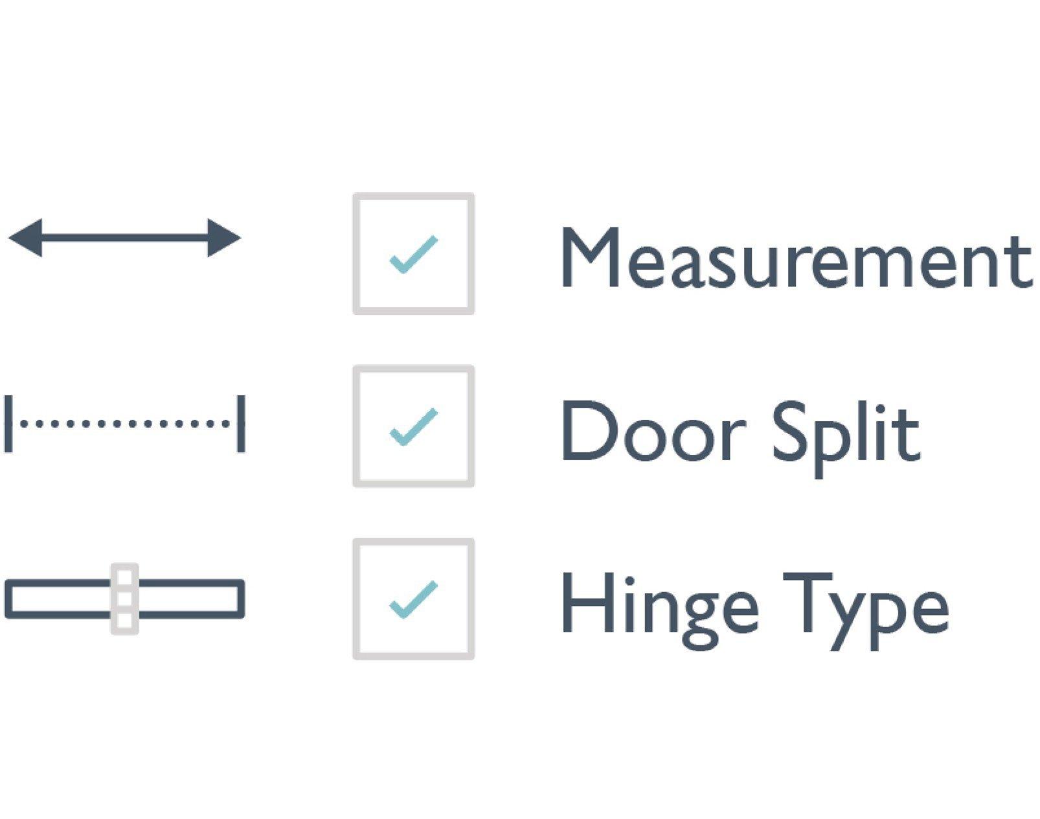The width and height of the screenshot is (1040, 819).
Task: Click the dotted door split icon
Action: (x=124, y=424)
